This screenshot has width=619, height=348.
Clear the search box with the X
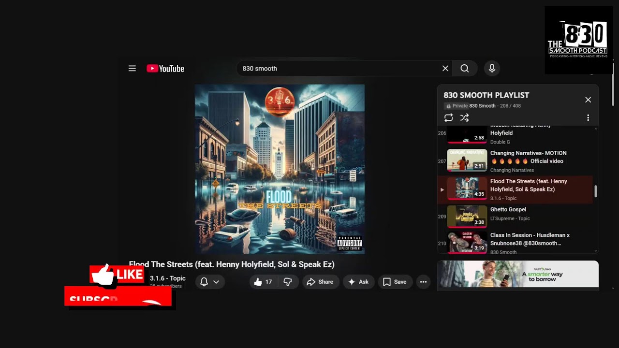[x=445, y=69]
